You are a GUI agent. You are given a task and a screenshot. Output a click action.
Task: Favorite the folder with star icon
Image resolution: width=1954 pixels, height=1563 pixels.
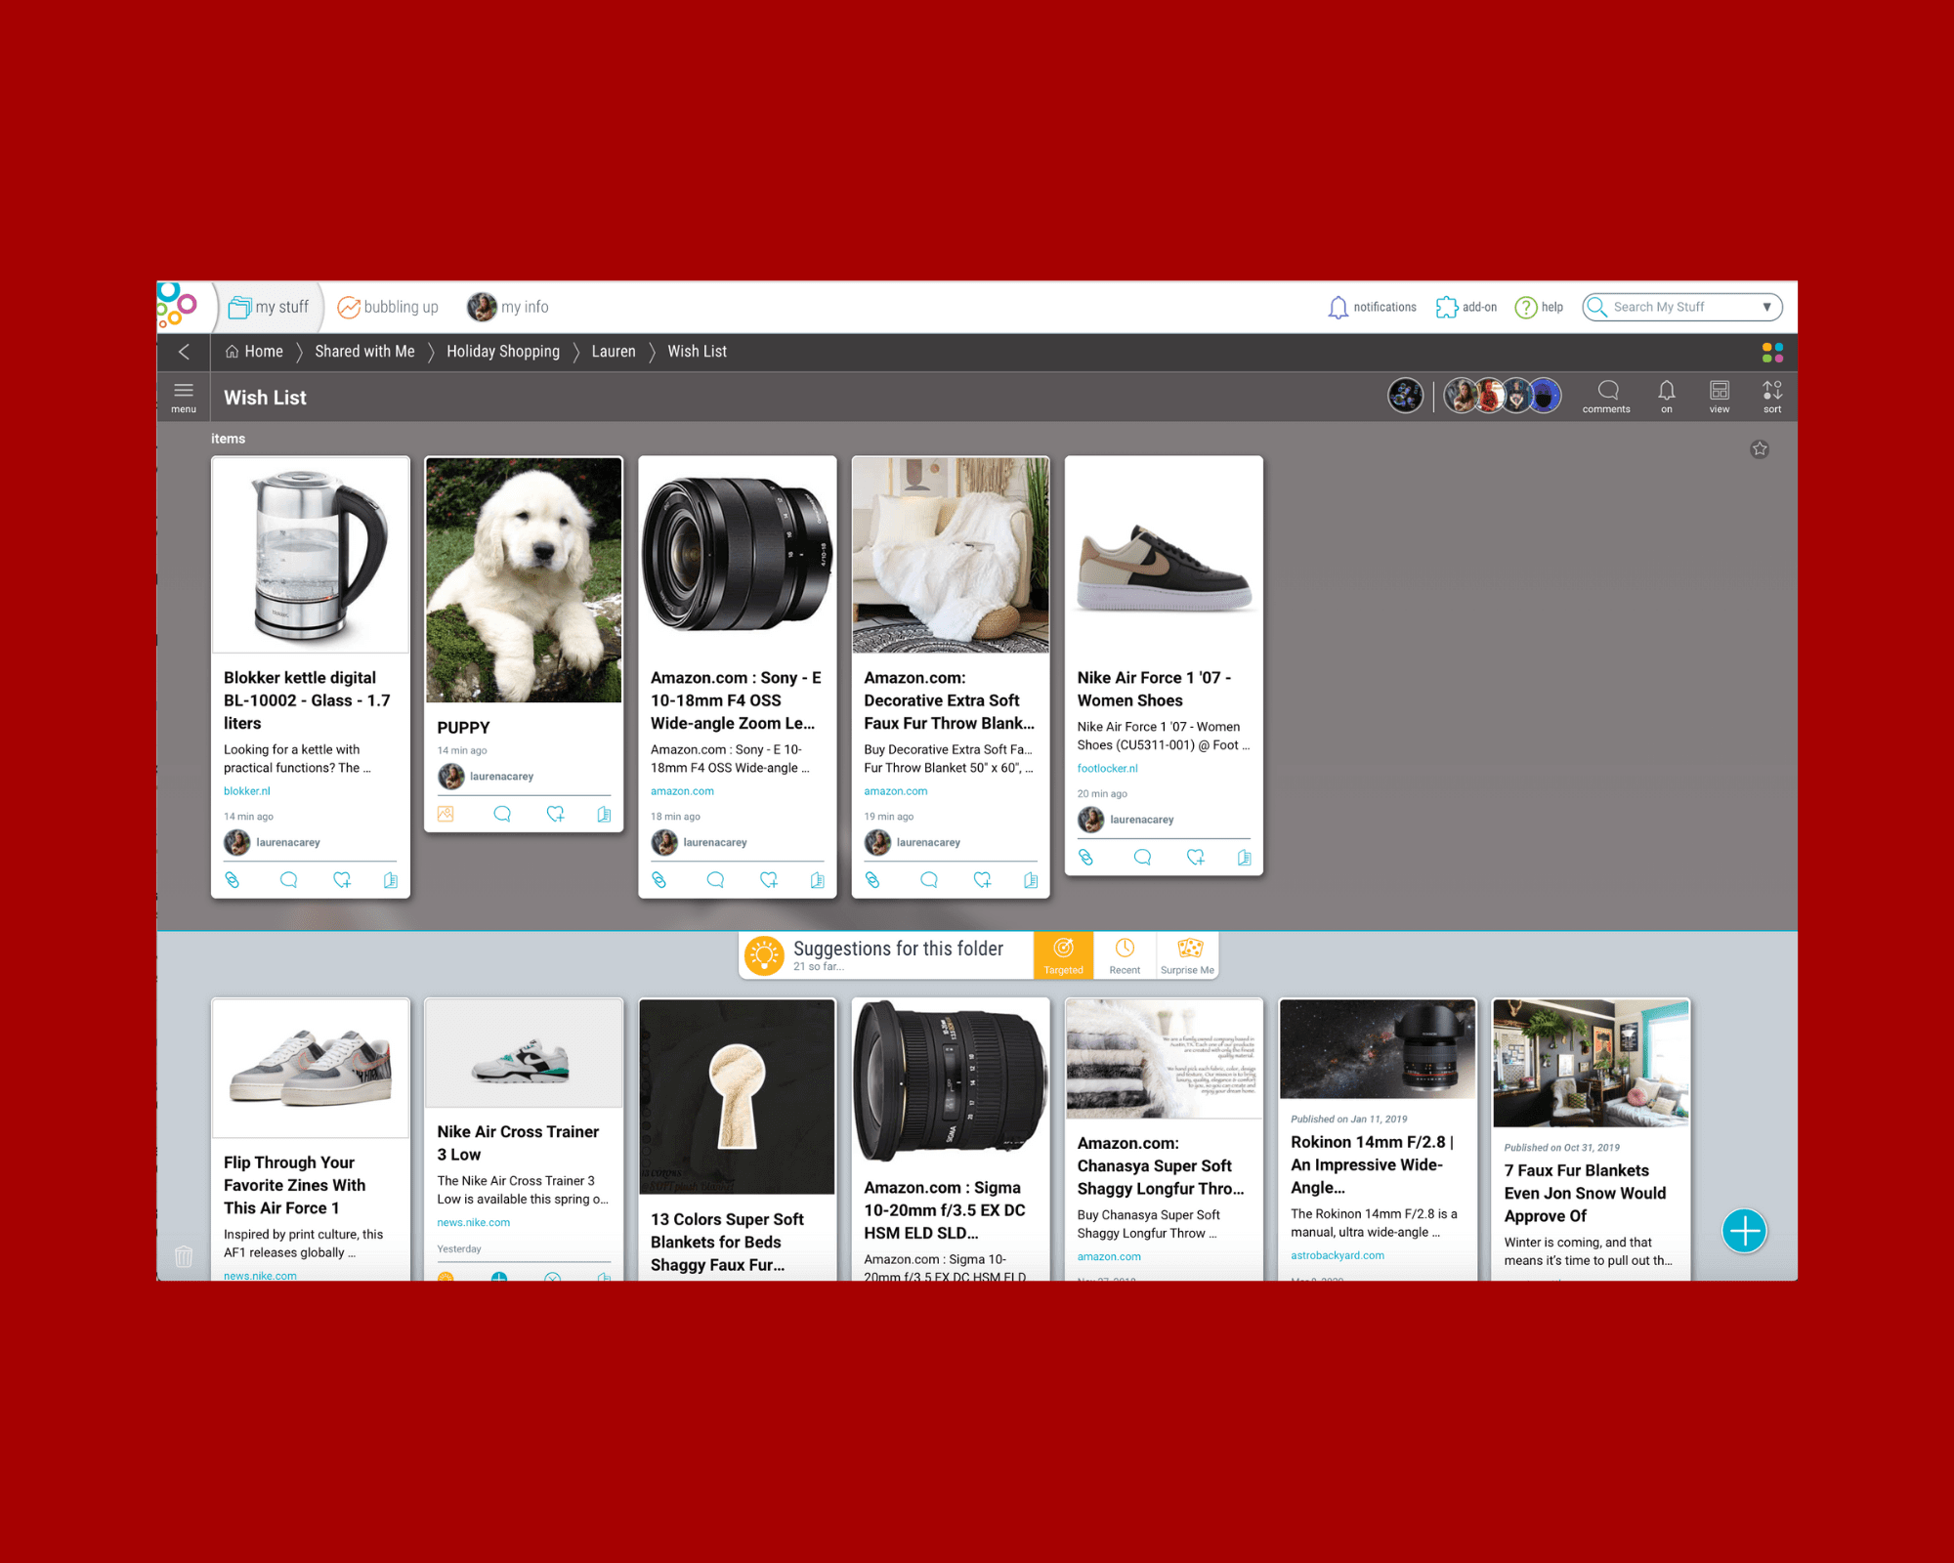(x=1760, y=449)
